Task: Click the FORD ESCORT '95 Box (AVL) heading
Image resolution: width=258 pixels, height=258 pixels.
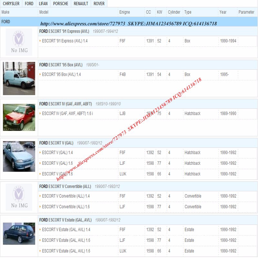Action: tap(61, 65)
